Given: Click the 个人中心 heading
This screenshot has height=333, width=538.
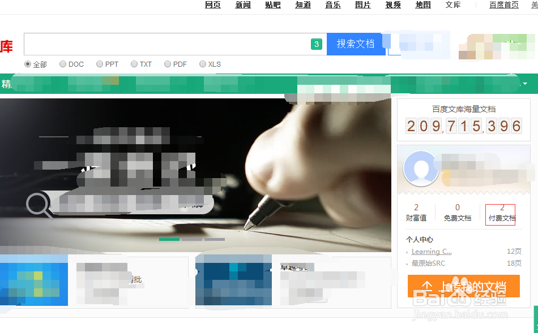Looking at the screenshot, I should 420,240.
